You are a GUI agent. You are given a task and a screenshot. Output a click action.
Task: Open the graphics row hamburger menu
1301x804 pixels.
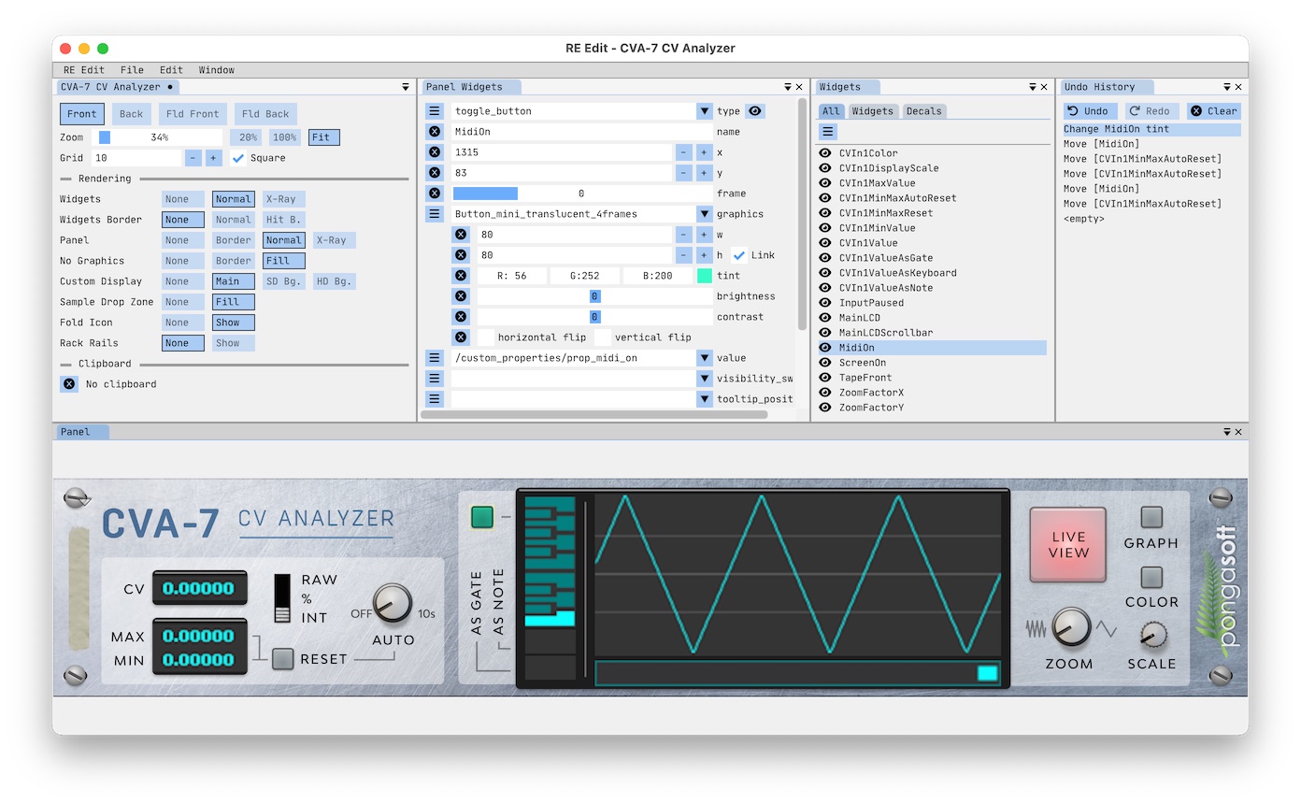click(435, 214)
